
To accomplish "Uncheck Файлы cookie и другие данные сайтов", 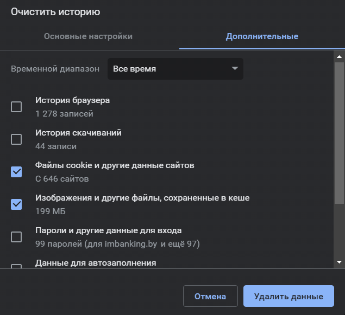I will point(16,172).
